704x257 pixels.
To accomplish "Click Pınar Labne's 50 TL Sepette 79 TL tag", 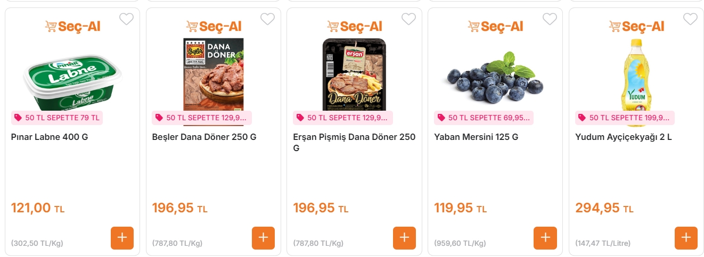I will [x=57, y=118].
